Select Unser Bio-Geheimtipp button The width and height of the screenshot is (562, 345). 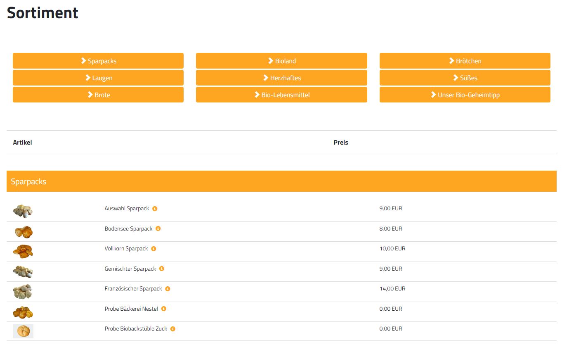(465, 95)
